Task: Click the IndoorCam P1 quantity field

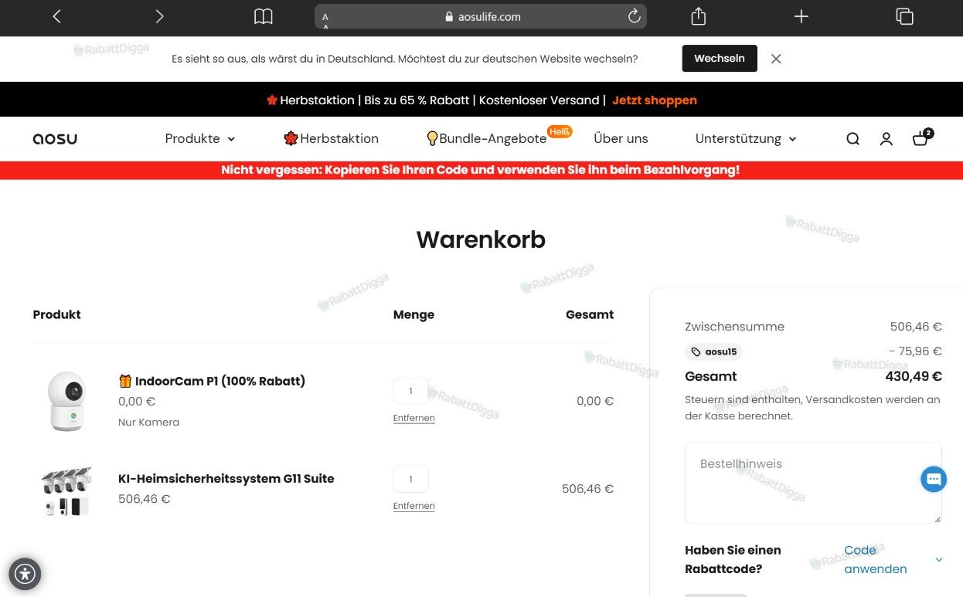Action: [x=410, y=391]
